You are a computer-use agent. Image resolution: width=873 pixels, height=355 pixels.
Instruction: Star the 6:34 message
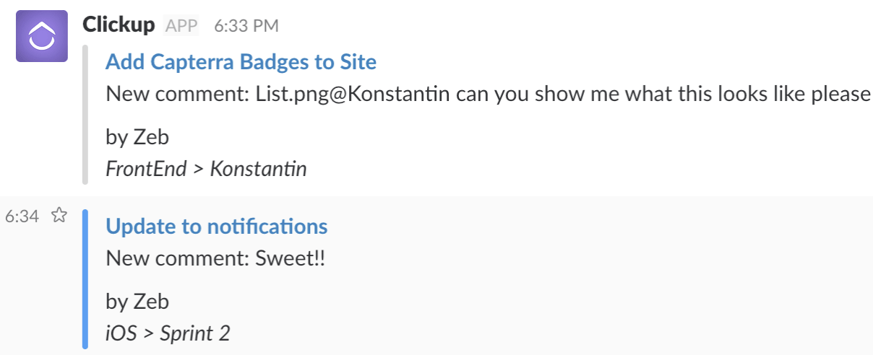[x=59, y=215]
